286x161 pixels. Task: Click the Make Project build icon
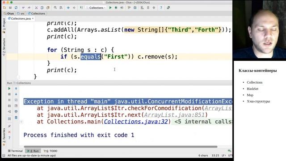pos(81,8)
